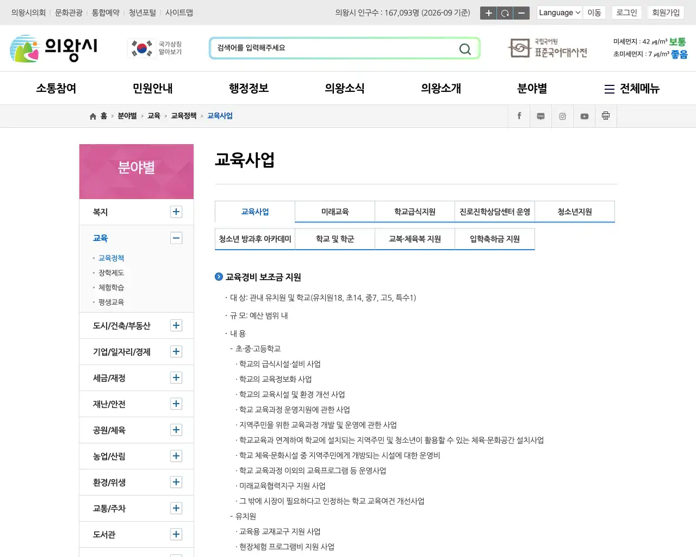Select the 입학축하금 지원 tab

point(495,239)
